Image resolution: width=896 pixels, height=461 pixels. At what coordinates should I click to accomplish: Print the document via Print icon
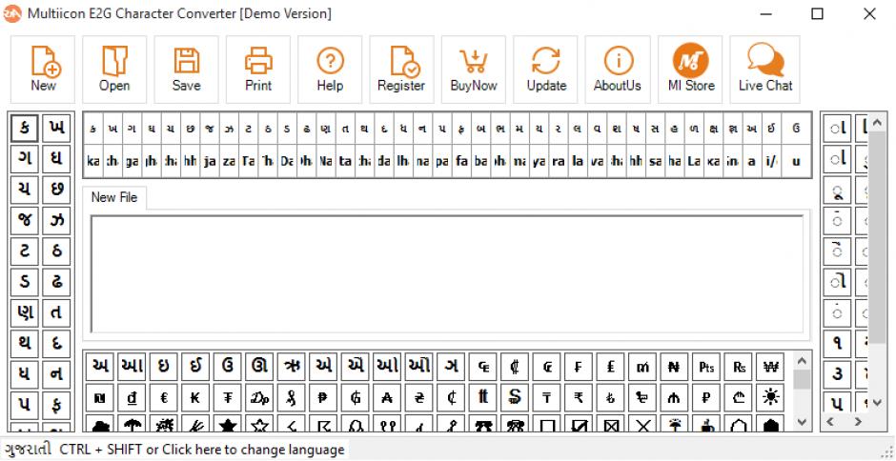(x=258, y=70)
